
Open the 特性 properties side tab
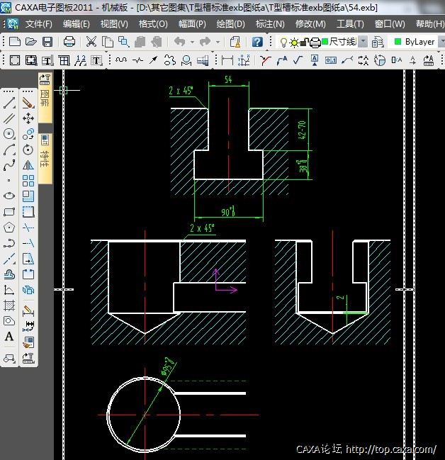pyautogui.click(x=45, y=158)
